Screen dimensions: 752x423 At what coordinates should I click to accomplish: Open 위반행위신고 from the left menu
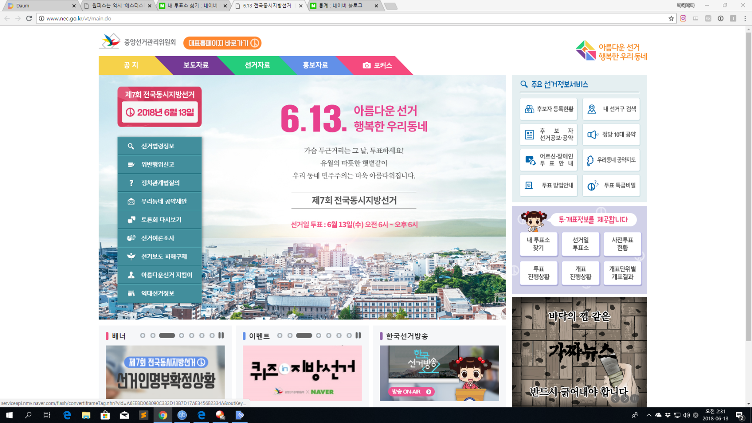(159, 164)
